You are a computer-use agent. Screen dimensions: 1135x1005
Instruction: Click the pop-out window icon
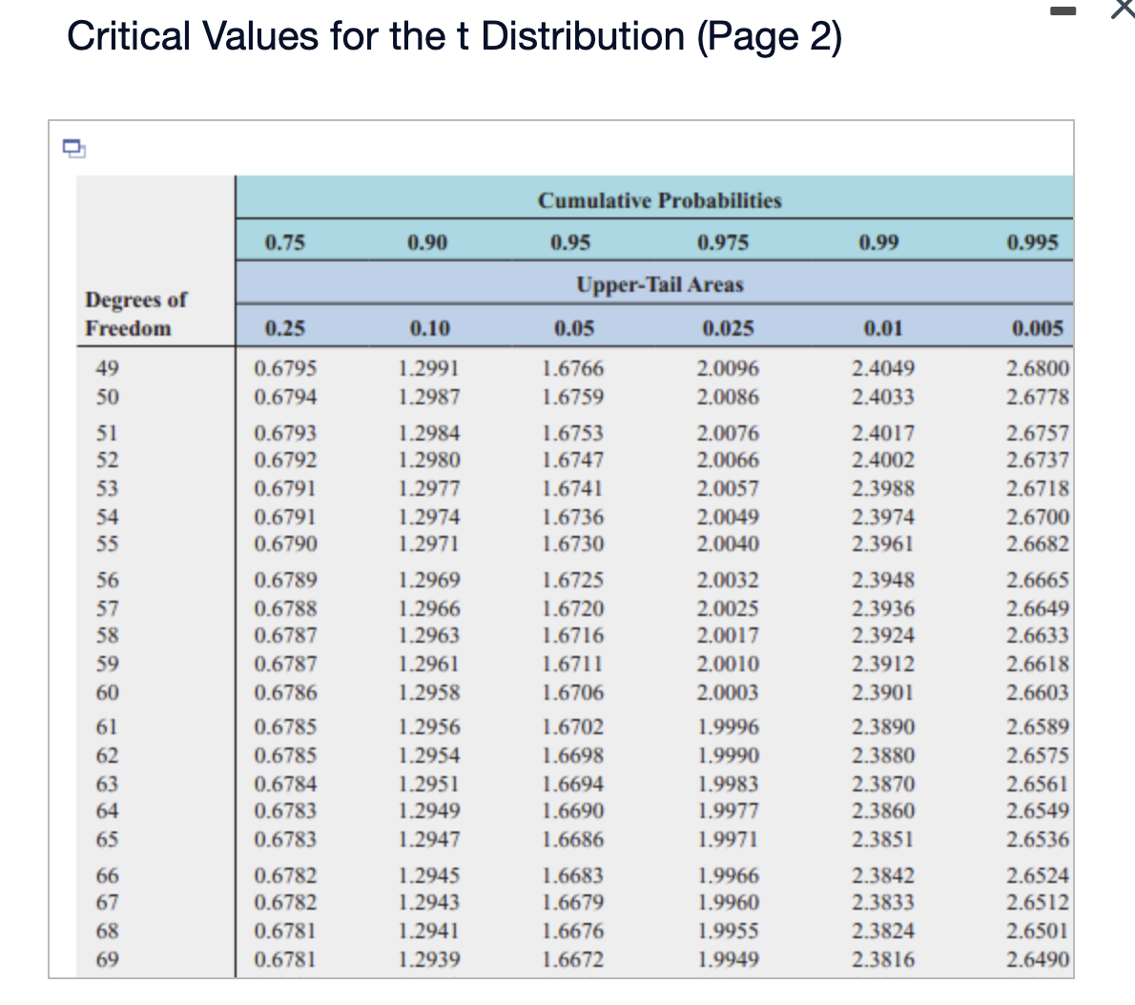tap(72, 149)
